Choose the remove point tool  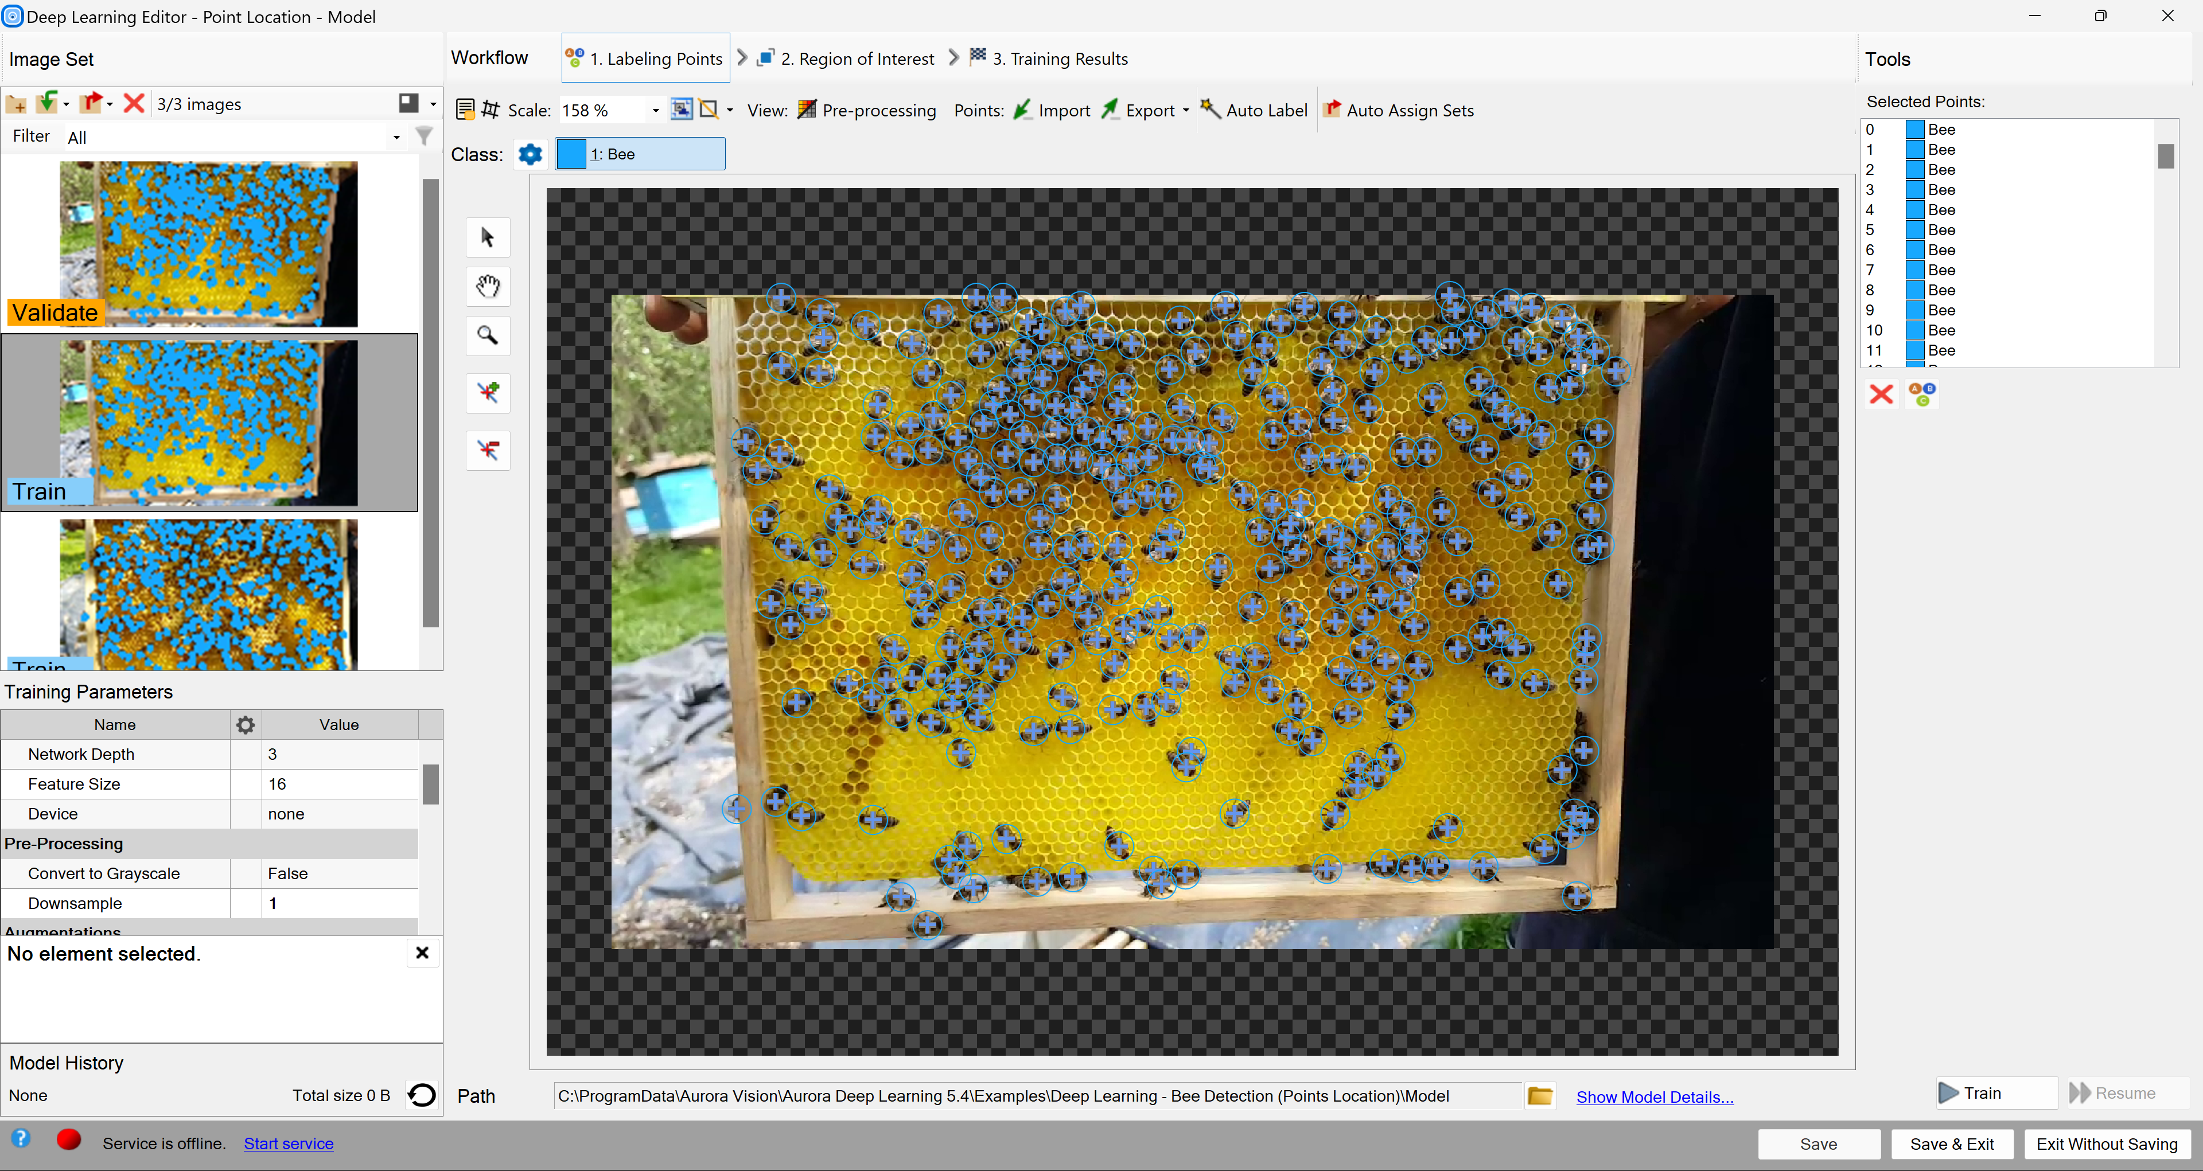tap(488, 450)
